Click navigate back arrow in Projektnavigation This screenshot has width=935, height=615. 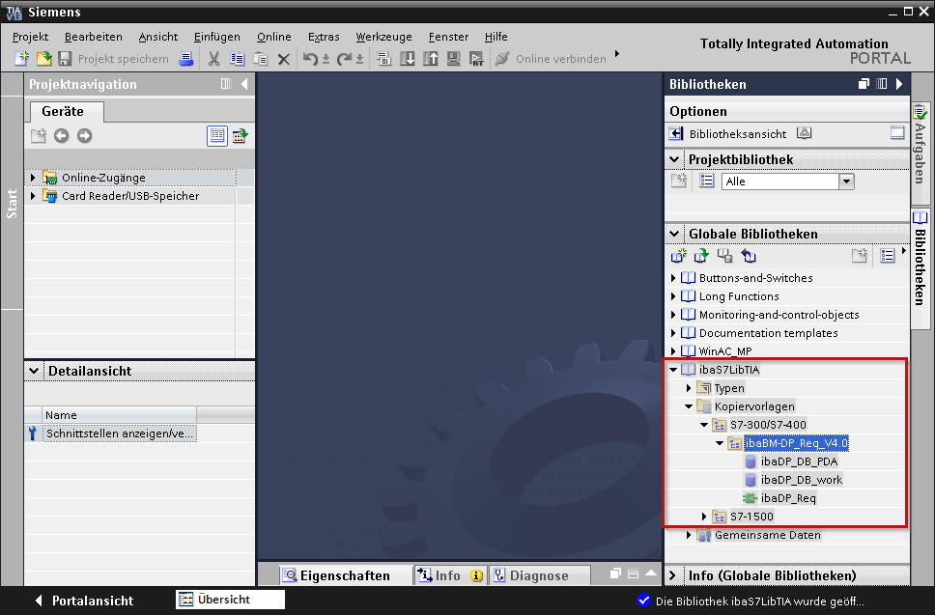click(62, 136)
